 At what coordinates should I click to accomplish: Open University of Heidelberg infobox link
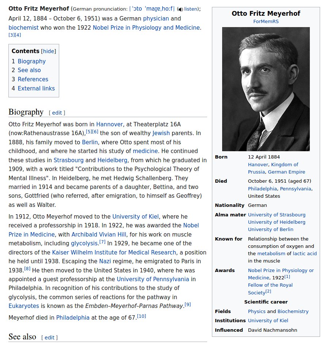tap(277, 222)
